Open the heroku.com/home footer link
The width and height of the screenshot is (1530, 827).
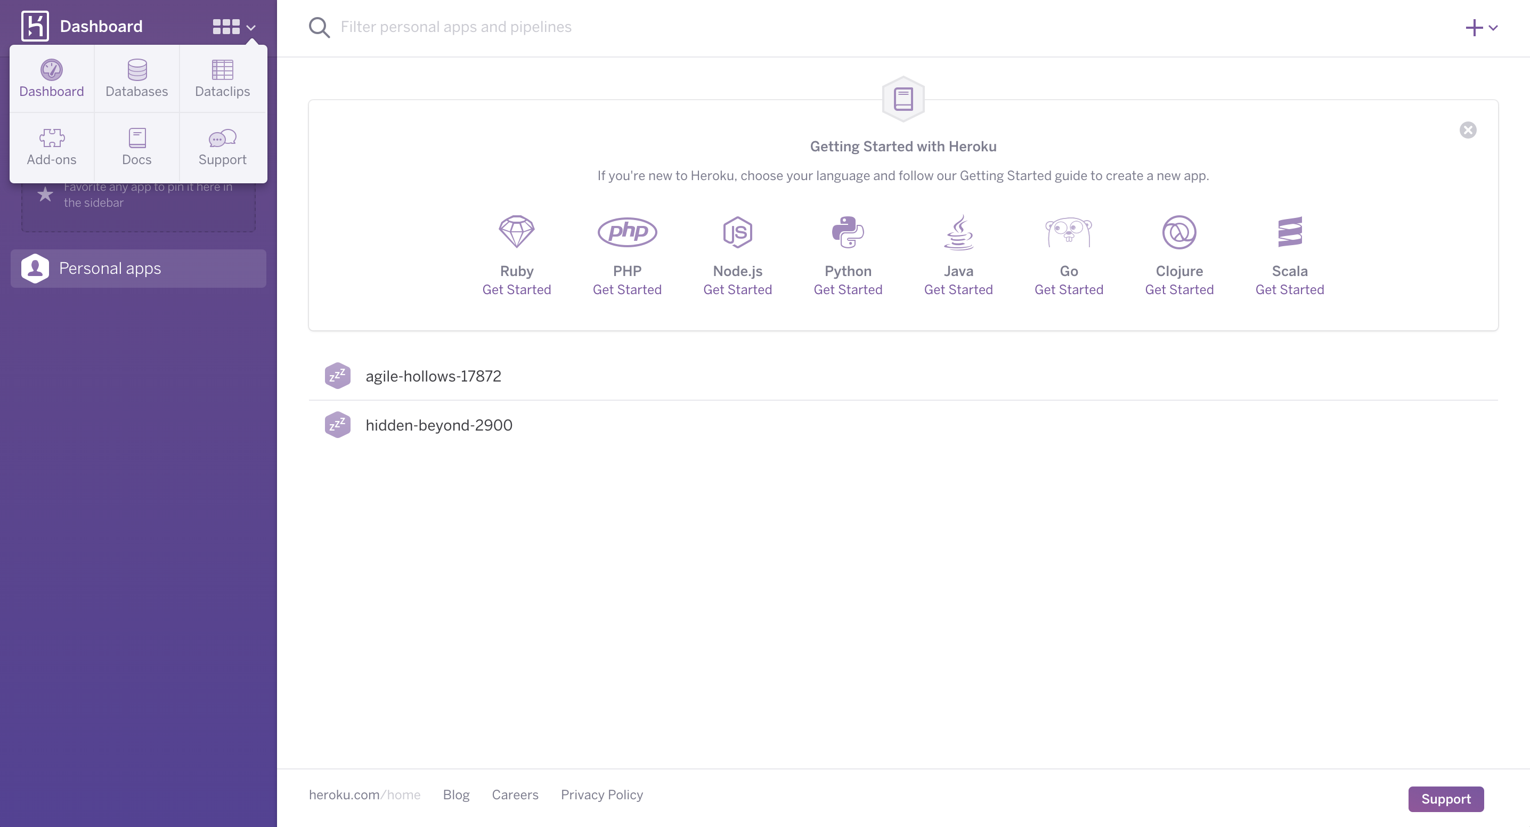tap(364, 795)
